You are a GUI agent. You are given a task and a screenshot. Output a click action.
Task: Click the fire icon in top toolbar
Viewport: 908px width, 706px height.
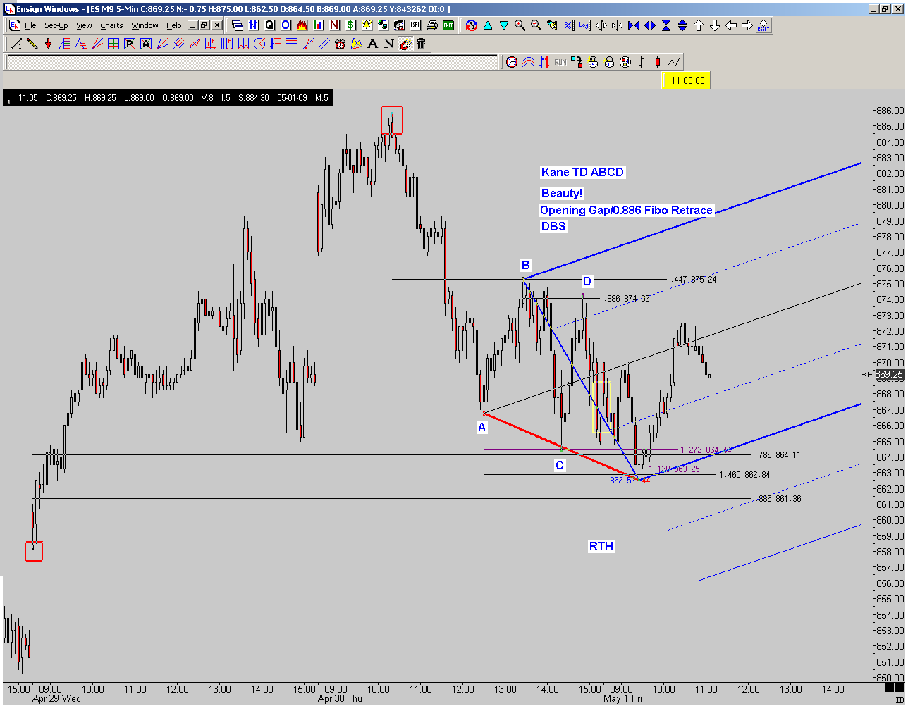302,25
